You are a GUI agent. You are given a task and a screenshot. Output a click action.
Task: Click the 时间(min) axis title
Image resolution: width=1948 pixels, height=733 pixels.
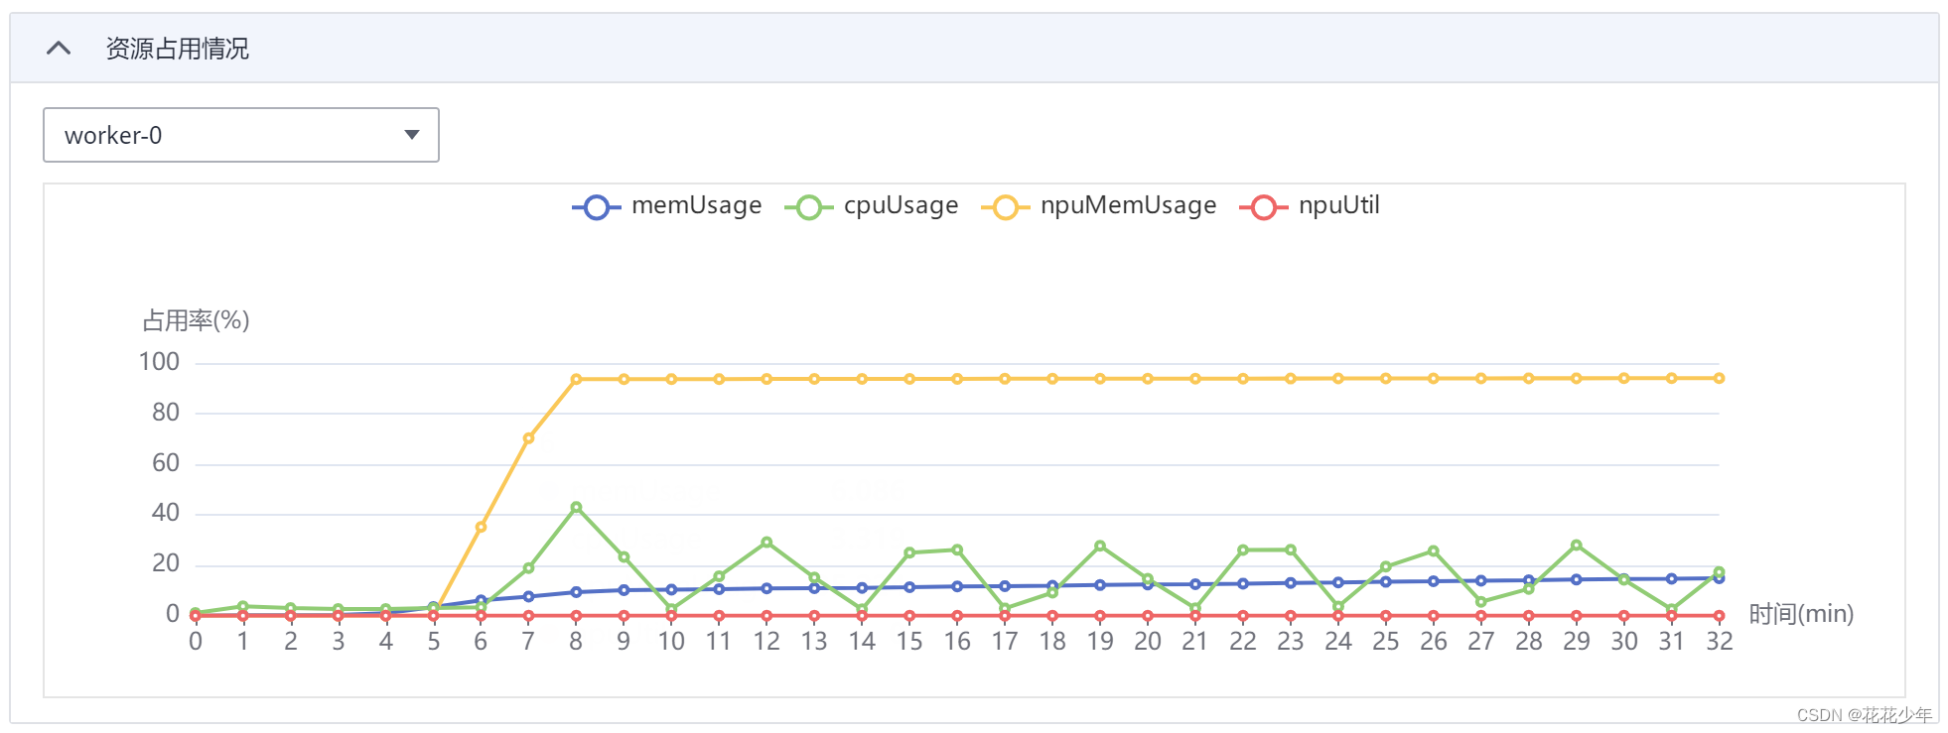point(1801,614)
